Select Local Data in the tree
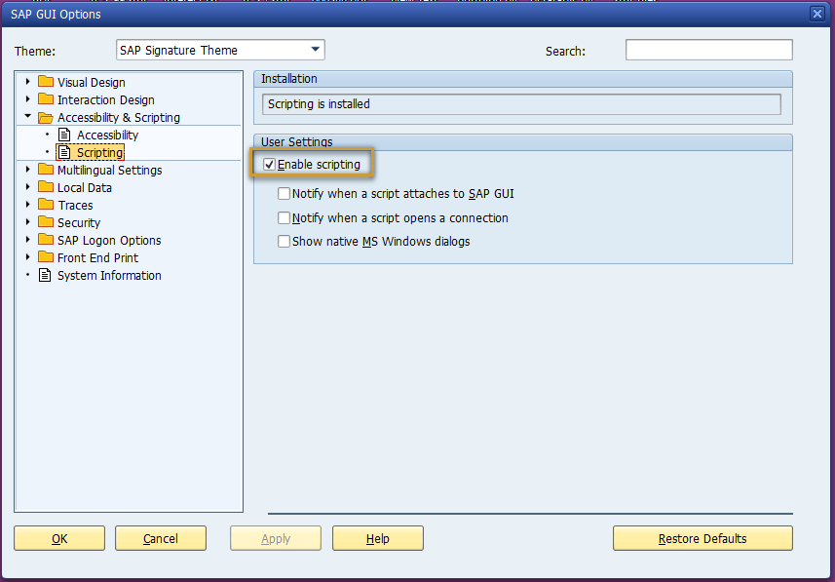 point(83,187)
